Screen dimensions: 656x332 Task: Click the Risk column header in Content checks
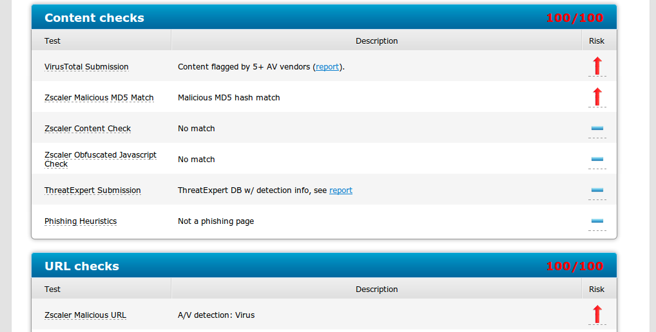597,41
